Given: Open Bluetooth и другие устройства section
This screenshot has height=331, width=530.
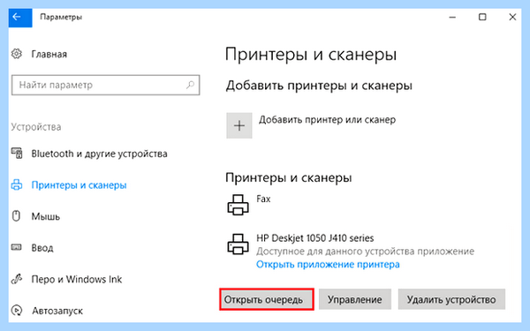Looking at the screenshot, I should point(99,154).
